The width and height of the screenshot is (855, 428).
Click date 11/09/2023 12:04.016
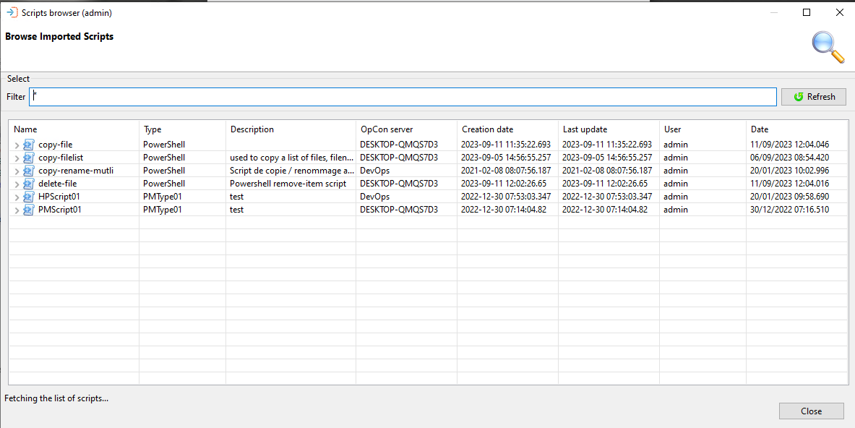pos(789,184)
